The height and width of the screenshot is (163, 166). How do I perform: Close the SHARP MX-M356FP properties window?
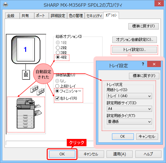click(x=159, y=4)
